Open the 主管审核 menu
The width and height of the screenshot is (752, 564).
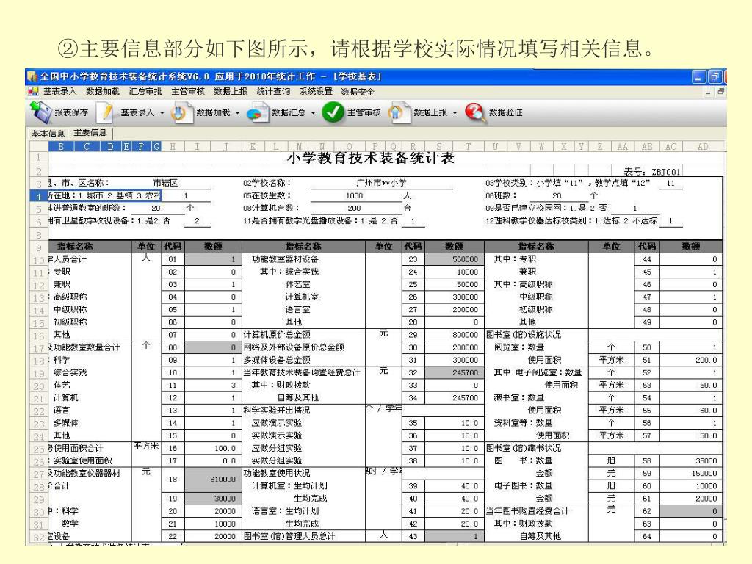[x=188, y=91]
